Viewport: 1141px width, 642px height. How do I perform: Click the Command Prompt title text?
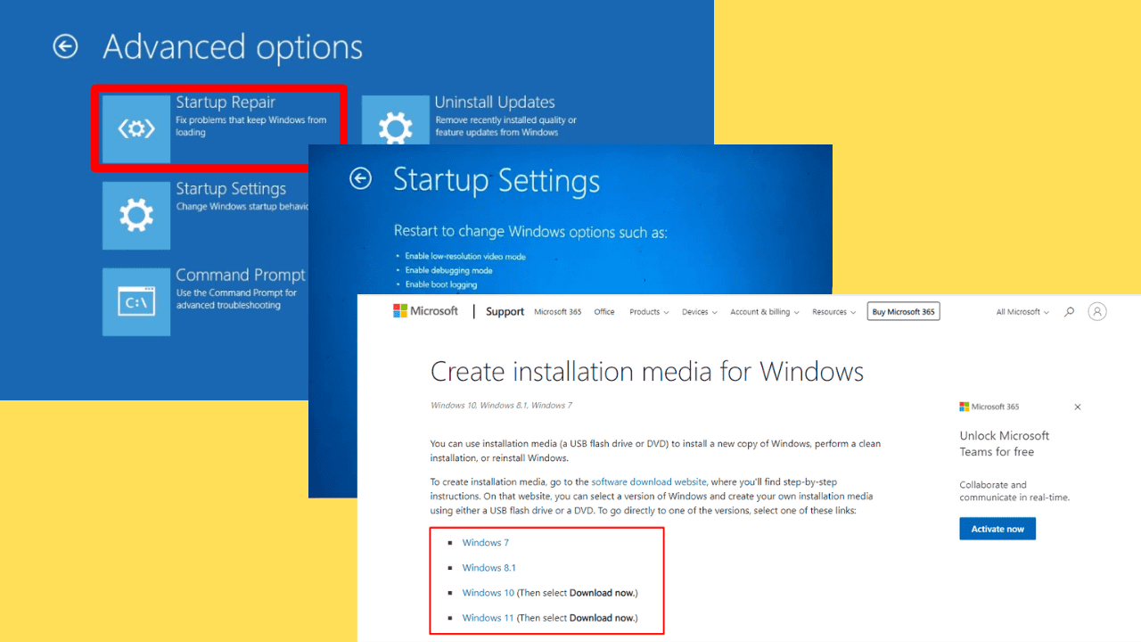(x=241, y=275)
